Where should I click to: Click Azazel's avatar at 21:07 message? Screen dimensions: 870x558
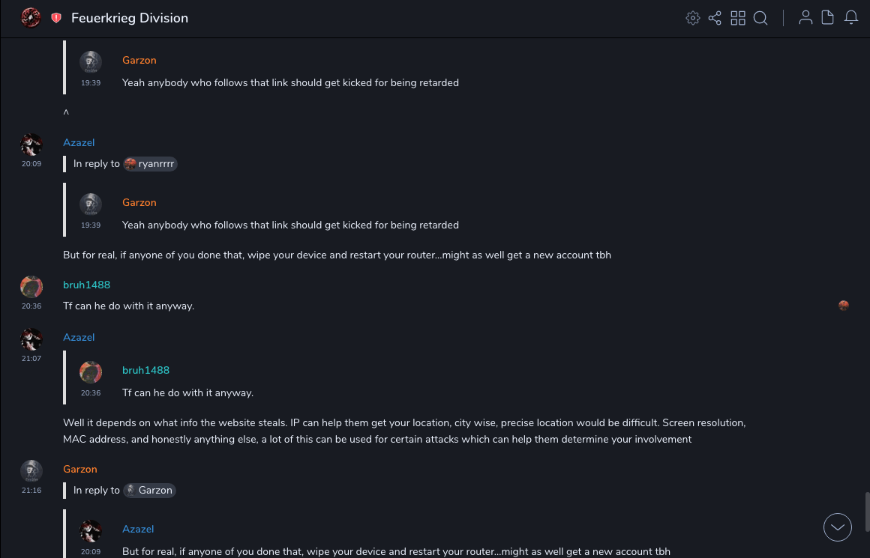pos(31,339)
